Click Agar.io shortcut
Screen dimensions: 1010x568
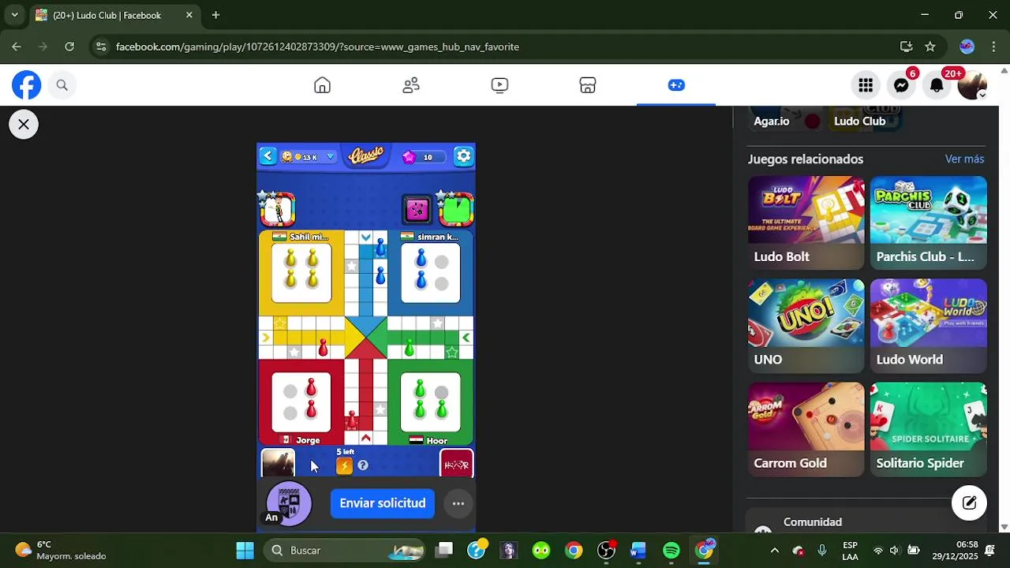(x=771, y=121)
